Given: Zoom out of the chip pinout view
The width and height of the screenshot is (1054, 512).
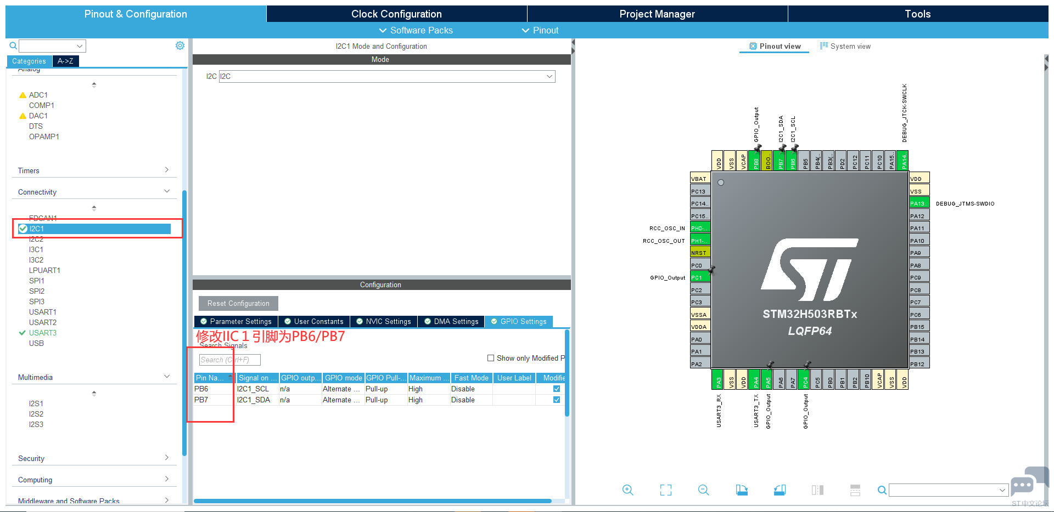Looking at the screenshot, I should coord(704,490).
